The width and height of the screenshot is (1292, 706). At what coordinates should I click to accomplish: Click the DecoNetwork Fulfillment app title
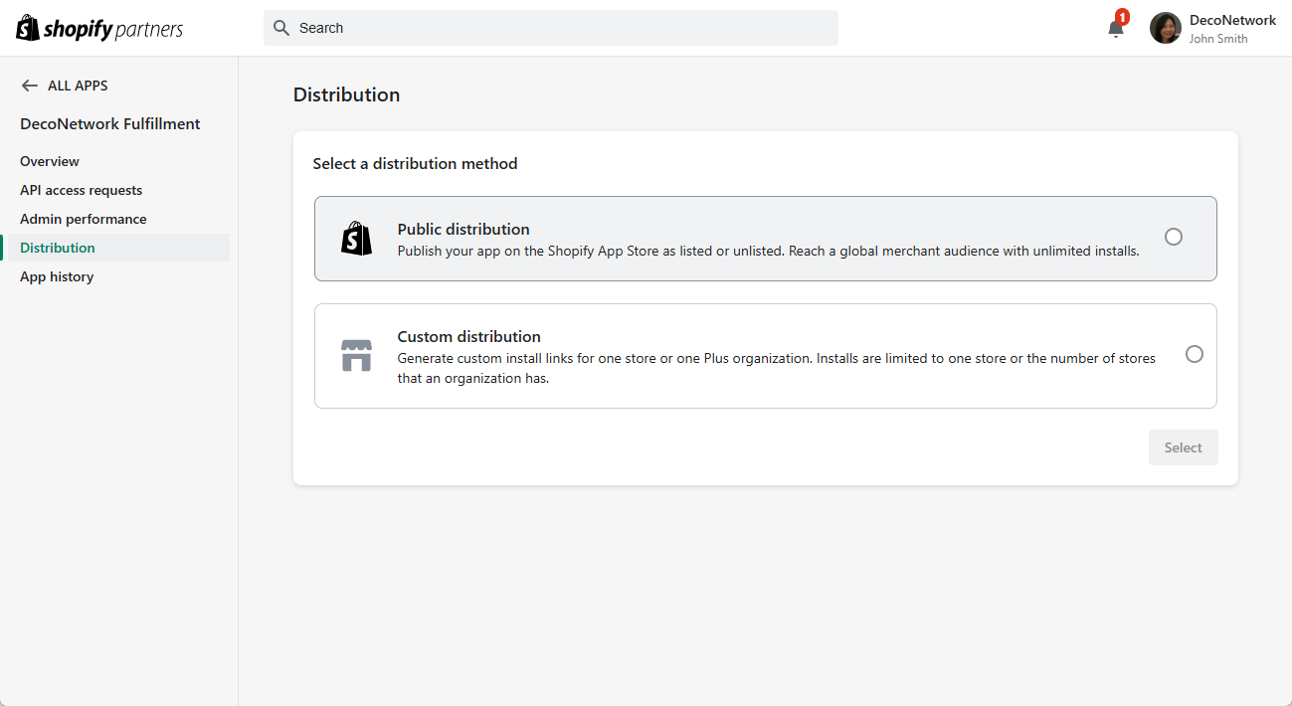tap(110, 124)
